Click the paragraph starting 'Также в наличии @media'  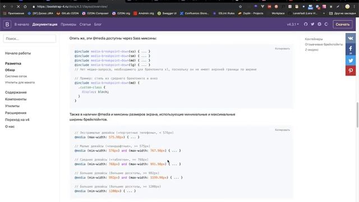click(152, 117)
